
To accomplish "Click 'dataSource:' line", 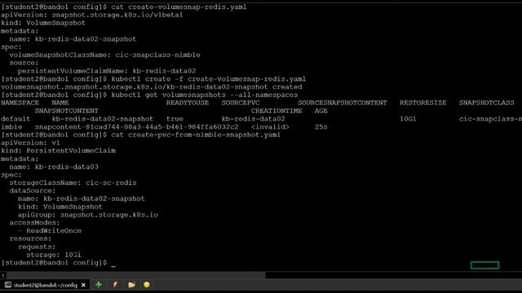I will point(33,190).
